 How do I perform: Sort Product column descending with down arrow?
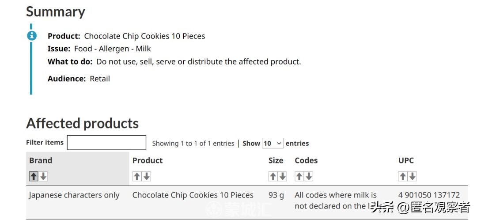(147, 176)
